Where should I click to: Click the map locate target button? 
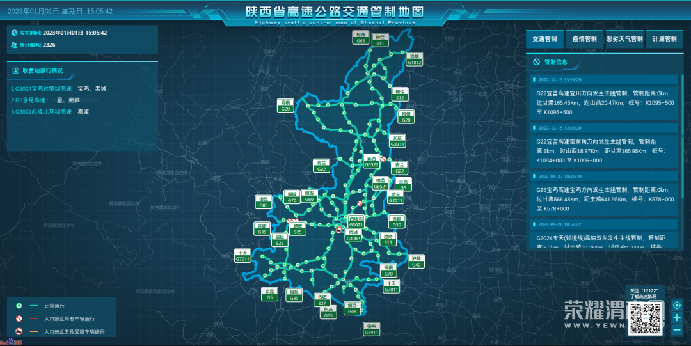point(676,305)
